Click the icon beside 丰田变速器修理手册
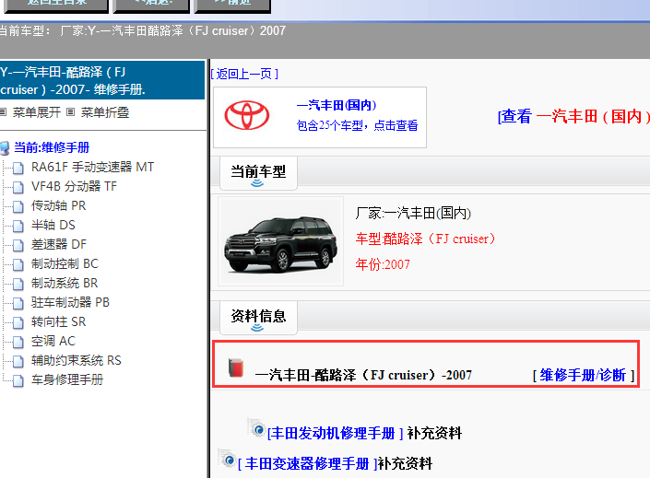 tap(228, 459)
